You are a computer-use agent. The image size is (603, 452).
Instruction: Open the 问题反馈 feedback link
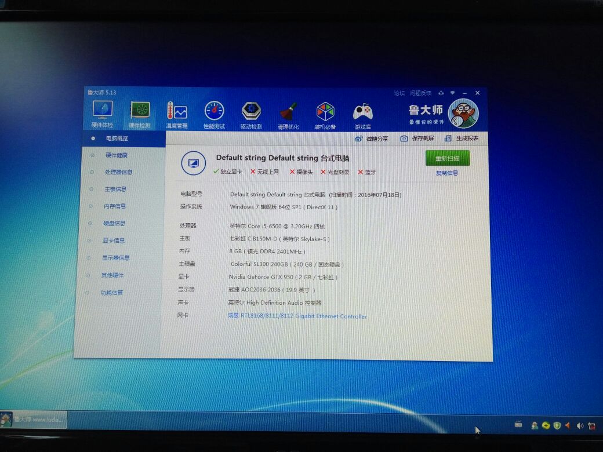[x=420, y=93]
